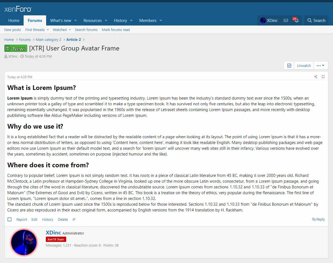Open the thread tools more-options menu
This screenshot has width=333, height=263.
tap(320, 66)
